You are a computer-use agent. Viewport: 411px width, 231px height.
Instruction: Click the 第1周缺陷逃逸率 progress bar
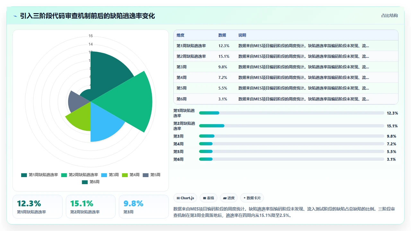coord(292,113)
